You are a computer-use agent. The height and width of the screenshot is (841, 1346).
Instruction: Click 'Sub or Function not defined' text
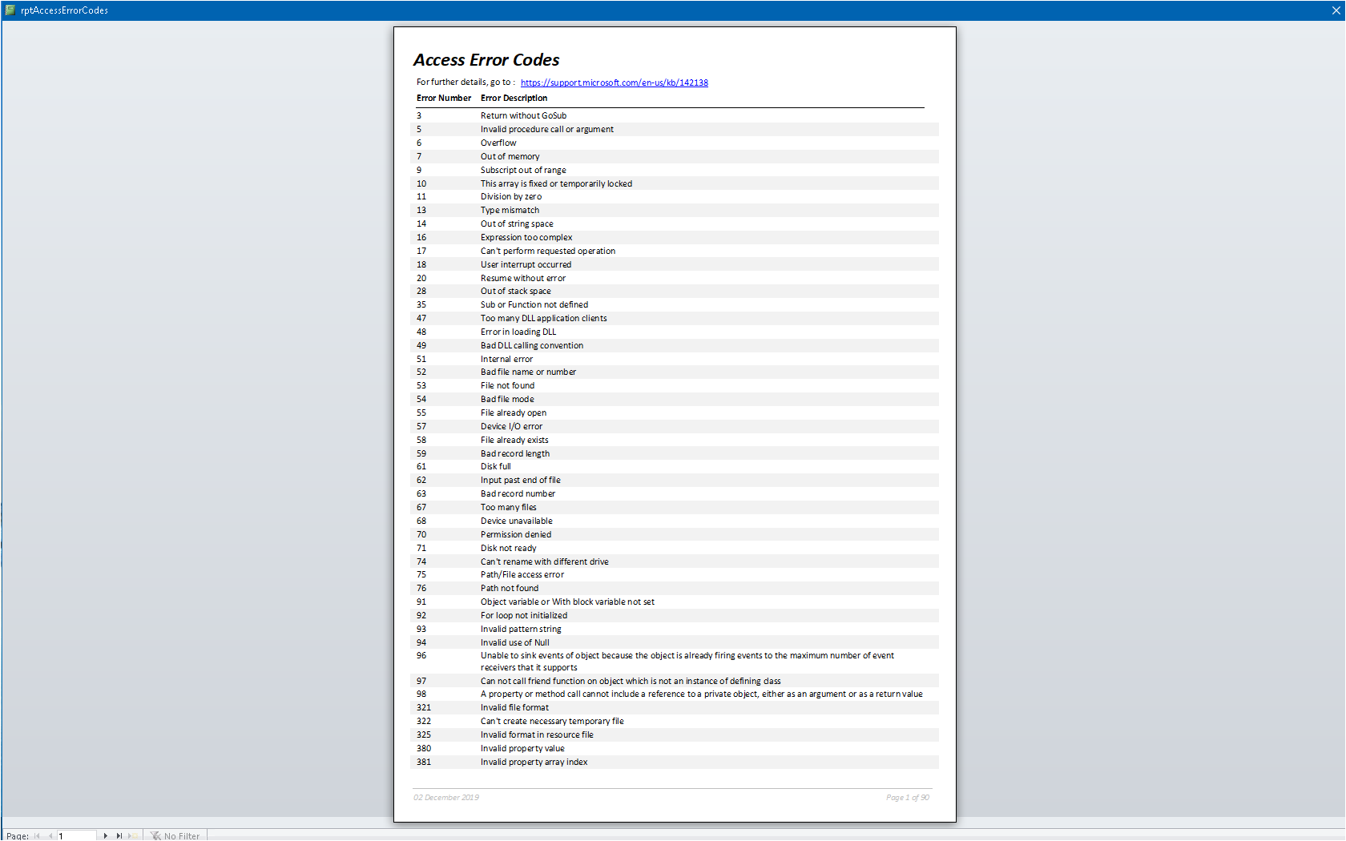534,305
